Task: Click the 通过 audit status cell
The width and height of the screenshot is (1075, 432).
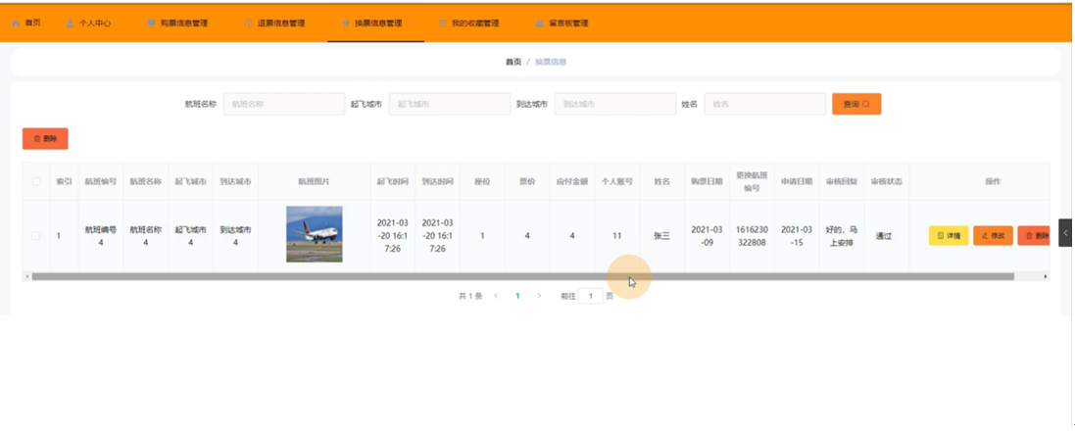Action: pos(885,236)
